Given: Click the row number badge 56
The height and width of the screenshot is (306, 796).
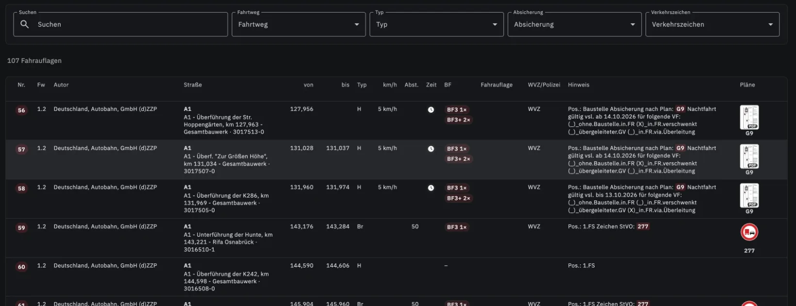Looking at the screenshot, I should (x=21, y=110).
